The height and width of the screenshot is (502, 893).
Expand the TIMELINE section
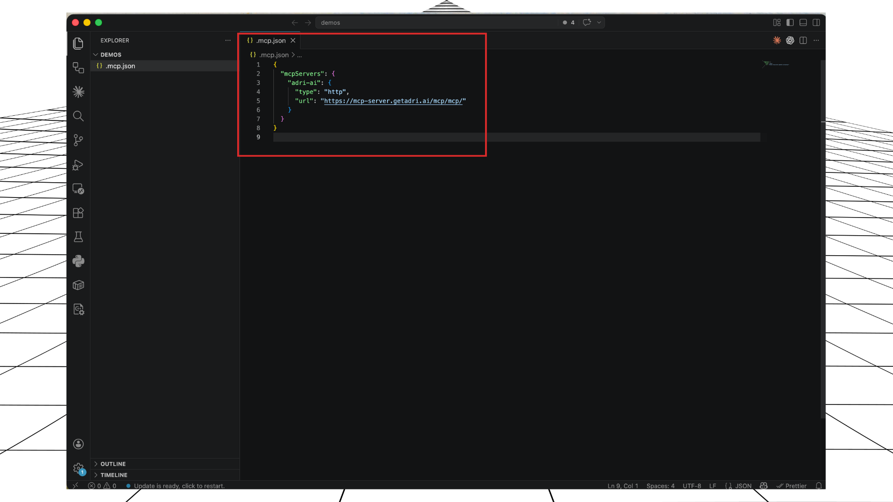point(113,475)
